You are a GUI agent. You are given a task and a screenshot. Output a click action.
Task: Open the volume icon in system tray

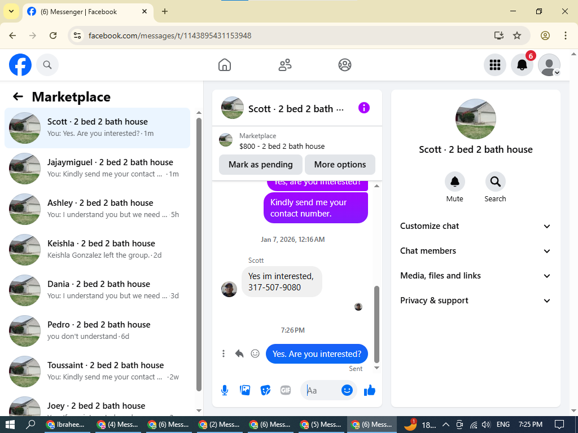pos(487,425)
